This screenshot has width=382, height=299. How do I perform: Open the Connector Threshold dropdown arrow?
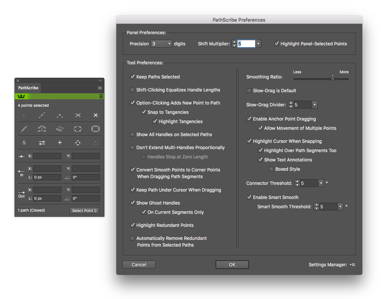[x=321, y=183]
